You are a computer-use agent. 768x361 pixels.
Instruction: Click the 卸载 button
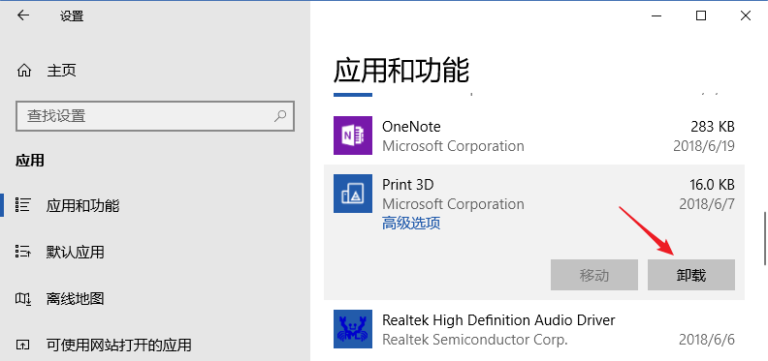(x=691, y=275)
